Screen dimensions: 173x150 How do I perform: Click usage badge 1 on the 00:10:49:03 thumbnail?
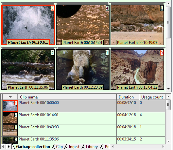[x=162, y=8]
